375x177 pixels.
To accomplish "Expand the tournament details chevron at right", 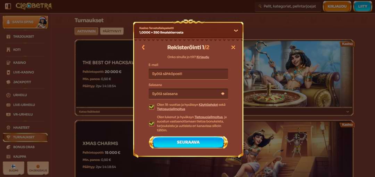I will 348,112.
